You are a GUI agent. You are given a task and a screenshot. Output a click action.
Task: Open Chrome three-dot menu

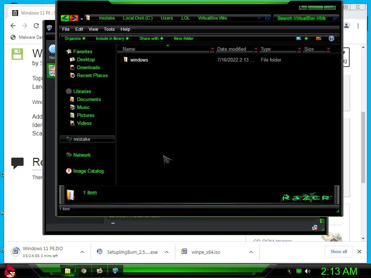[358, 26]
